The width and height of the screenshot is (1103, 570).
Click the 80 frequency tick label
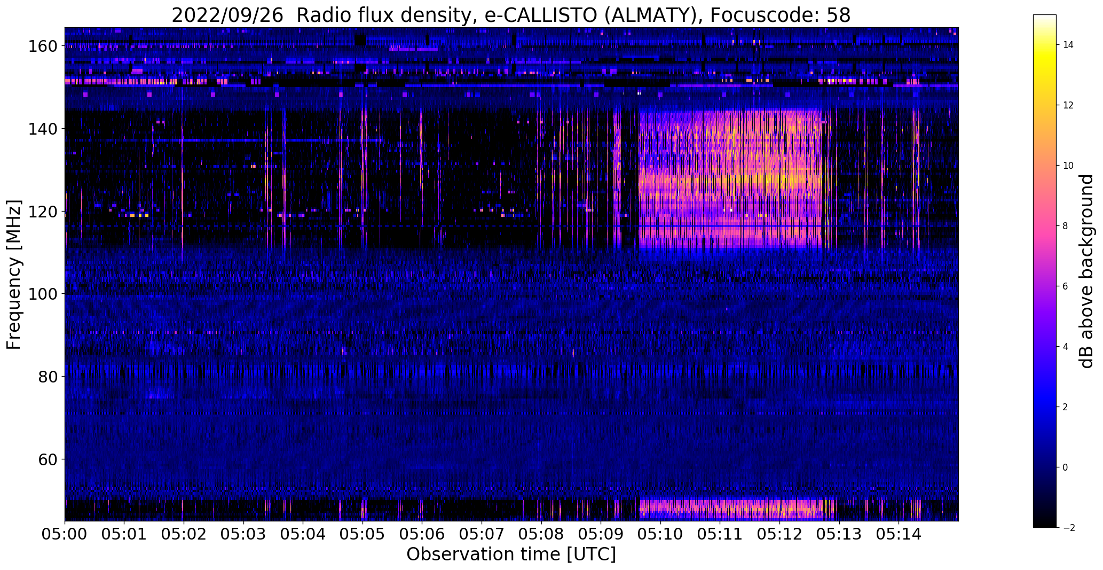coord(47,377)
